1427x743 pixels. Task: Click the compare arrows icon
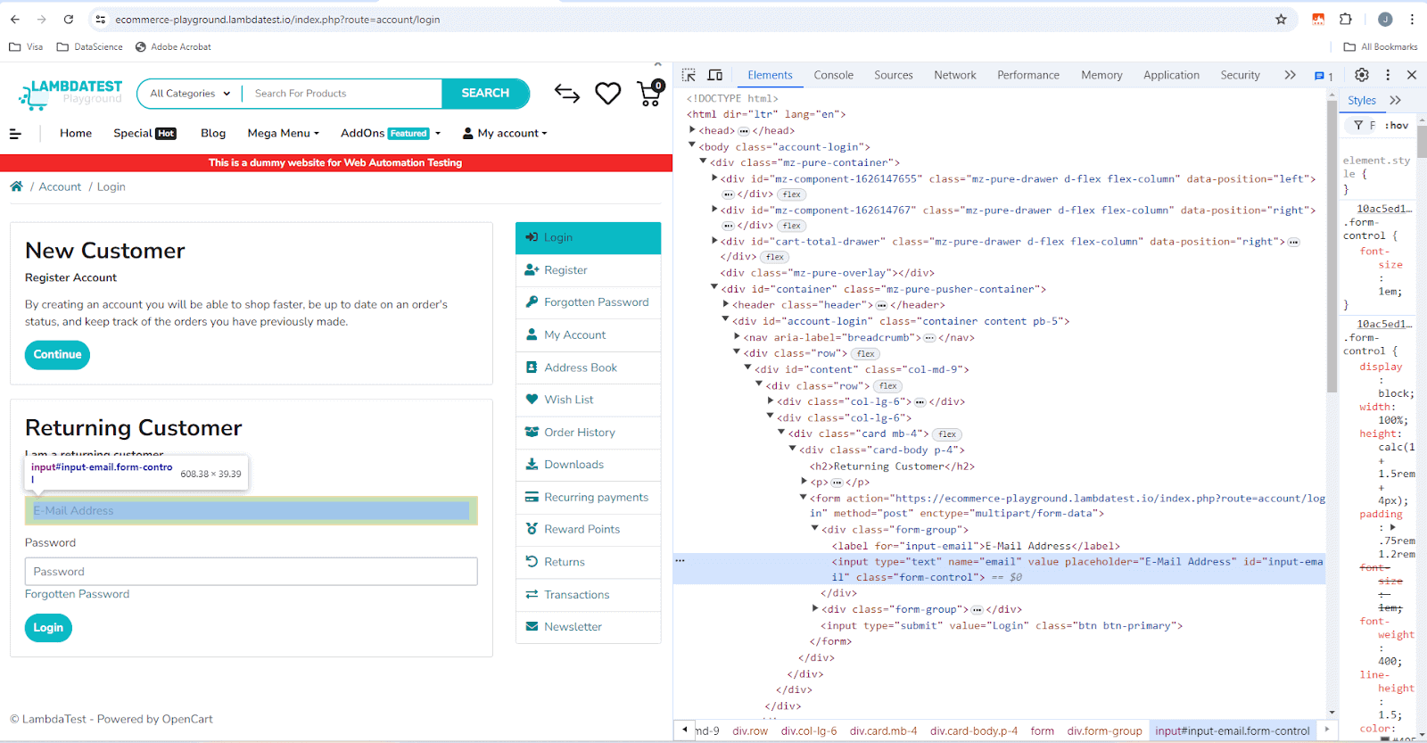pos(567,93)
